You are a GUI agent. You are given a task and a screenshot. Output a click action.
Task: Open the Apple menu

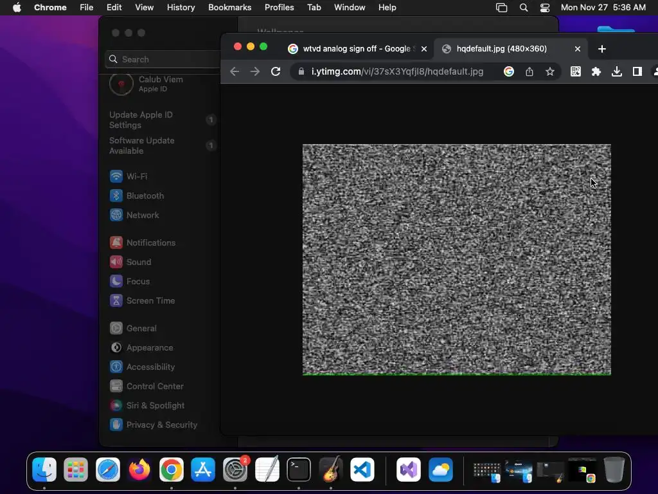pyautogui.click(x=17, y=8)
